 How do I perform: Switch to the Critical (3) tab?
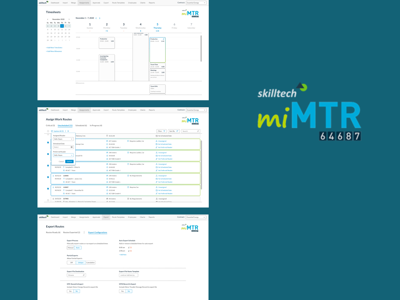tap(50, 125)
